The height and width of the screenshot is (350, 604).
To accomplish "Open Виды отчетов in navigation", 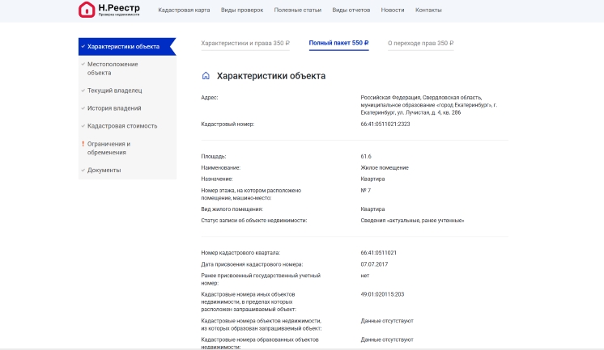I will click(351, 10).
